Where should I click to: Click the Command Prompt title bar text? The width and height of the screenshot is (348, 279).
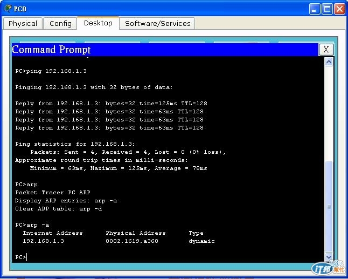51,49
